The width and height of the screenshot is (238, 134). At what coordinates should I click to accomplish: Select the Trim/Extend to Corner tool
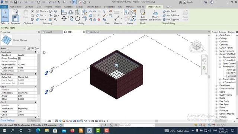(x=84, y=19)
